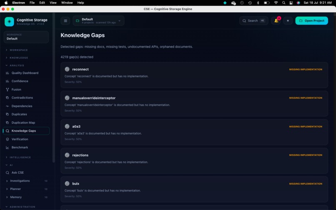This screenshot has height=210, width=336.
Task: Open the File menu
Action: pos(32,3)
